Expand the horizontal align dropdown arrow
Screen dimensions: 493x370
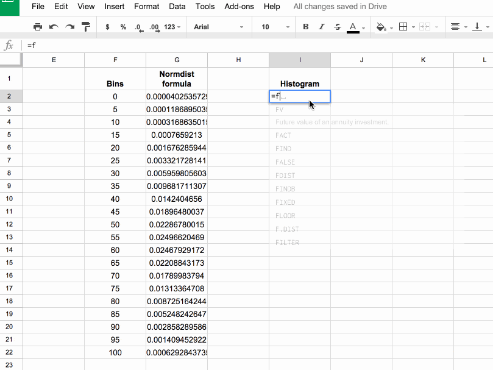pos(466,27)
